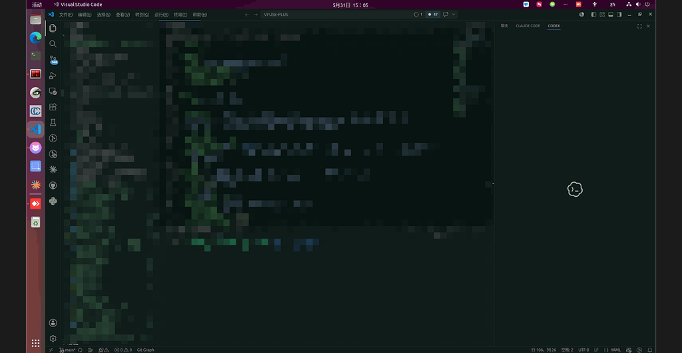Toggle the secondary side bar layout button
682x353 pixels.
[x=619, y=15]
